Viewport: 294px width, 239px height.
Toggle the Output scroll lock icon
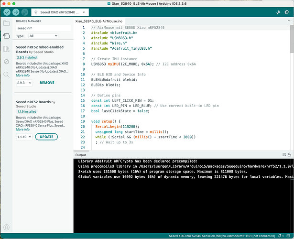pyautogui.click(x=289, y=155)
